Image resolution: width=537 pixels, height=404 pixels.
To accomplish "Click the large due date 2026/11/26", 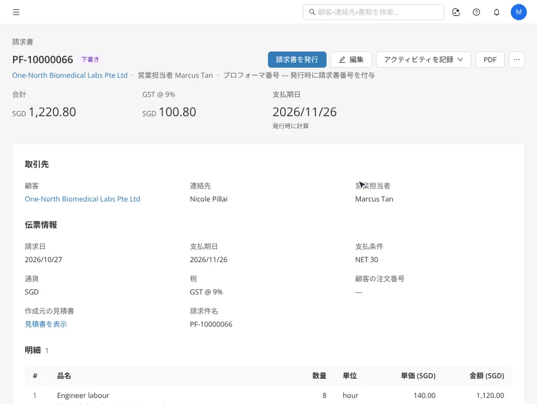I will [304, 112].
